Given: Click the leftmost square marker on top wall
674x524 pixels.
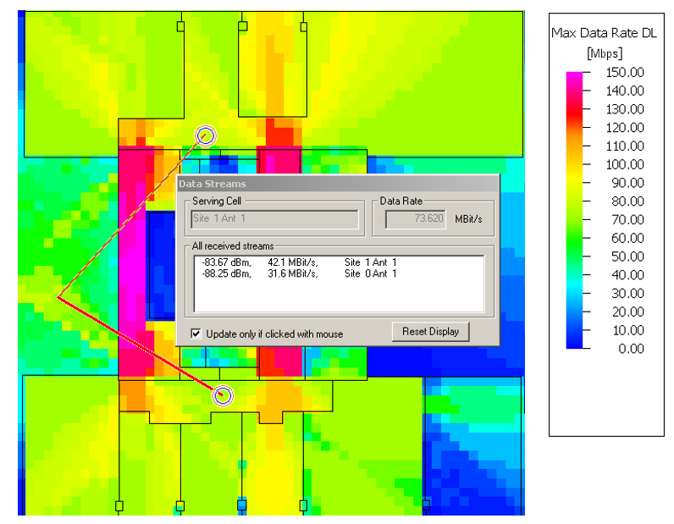Looking at the screenshot, I should [x=180, y=26].
